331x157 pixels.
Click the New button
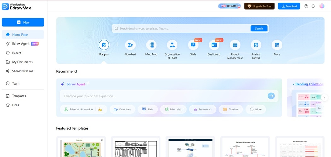tap(23, 22)
